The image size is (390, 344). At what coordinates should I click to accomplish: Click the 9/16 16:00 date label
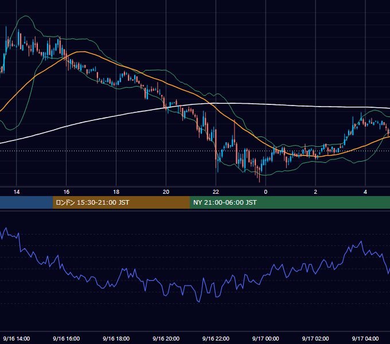[66, 338]
